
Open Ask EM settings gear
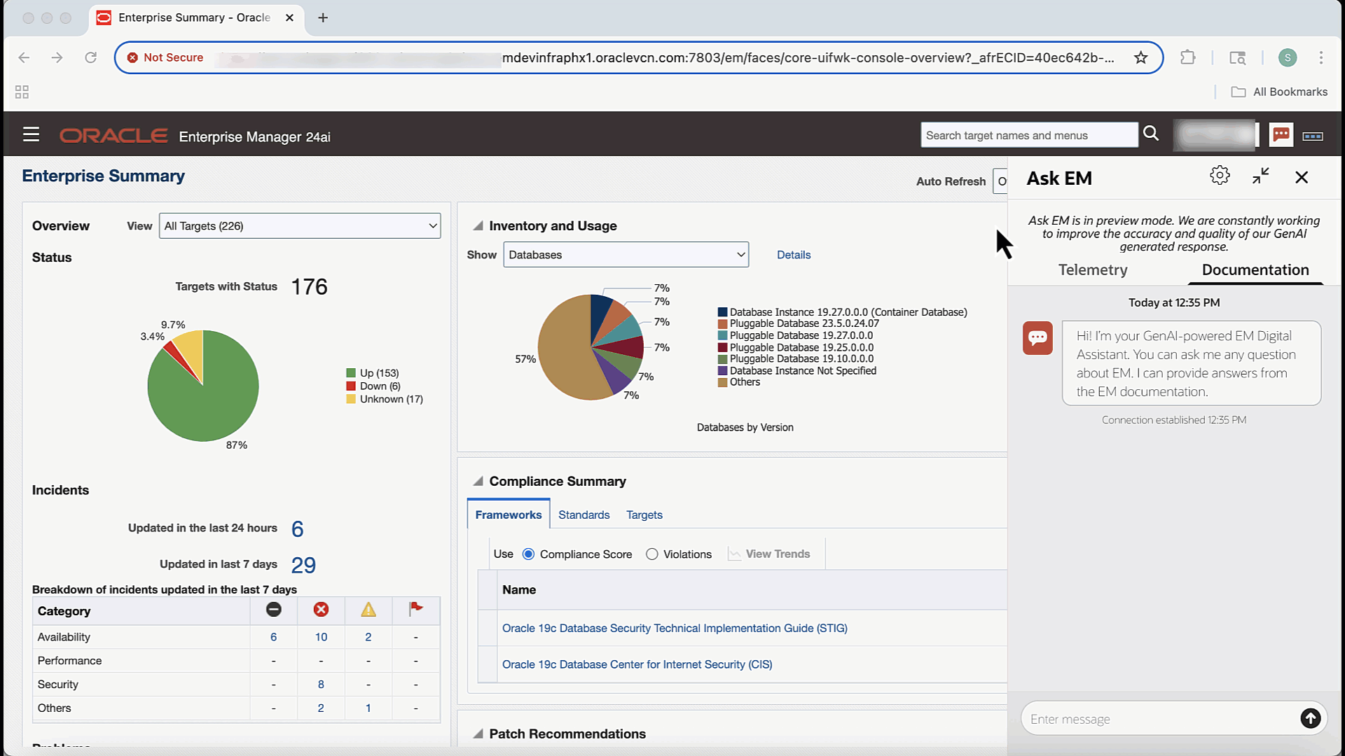(1220, 176)
